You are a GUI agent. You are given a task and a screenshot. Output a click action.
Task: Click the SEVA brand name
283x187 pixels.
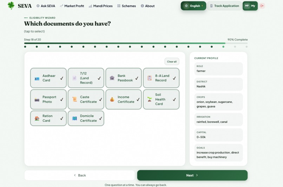click(x=25, y=6)
